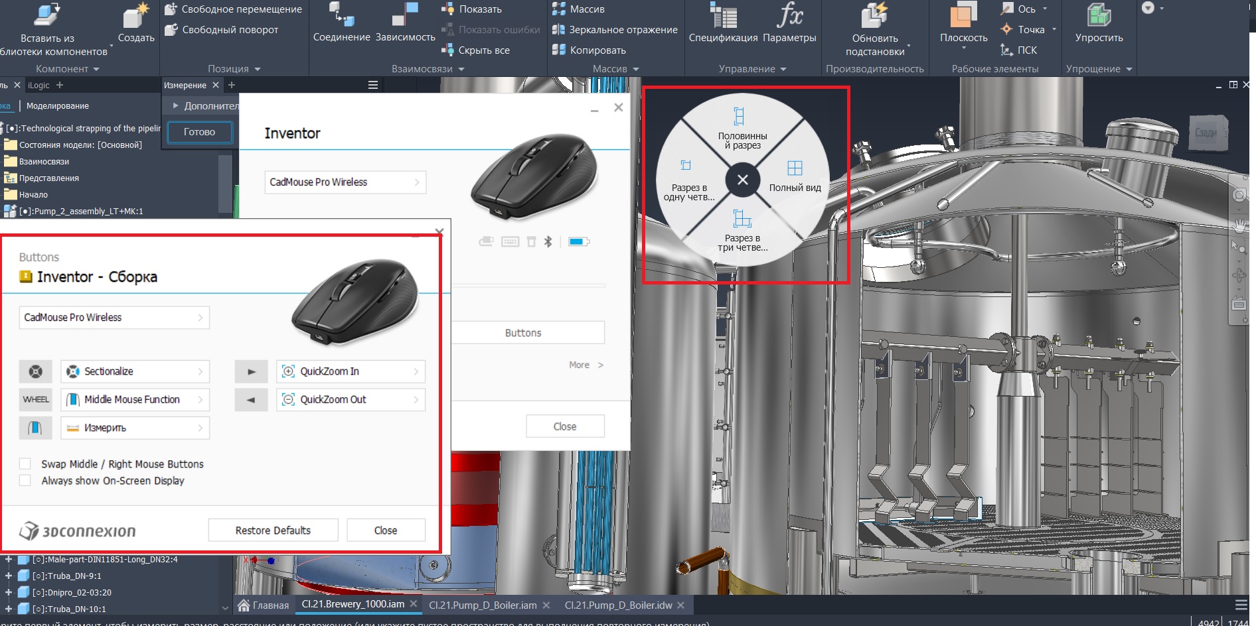Expand the Truba_DN-9:1 tree node
This screenshot has width=1256, height=626.
(9, 576)
